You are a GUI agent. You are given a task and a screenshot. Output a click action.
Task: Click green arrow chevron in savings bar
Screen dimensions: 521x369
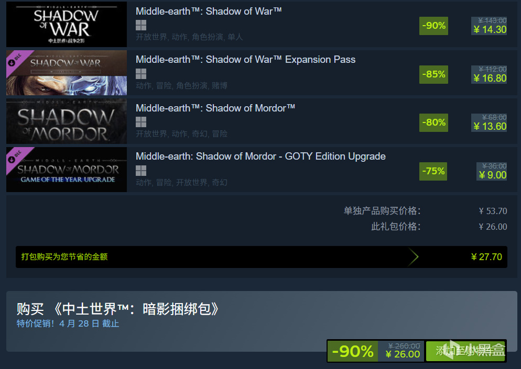point(413,257)
